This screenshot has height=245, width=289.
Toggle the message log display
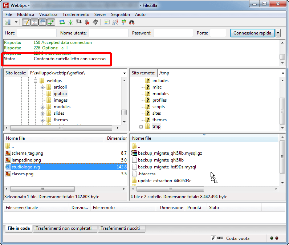(x=26, y=22)
